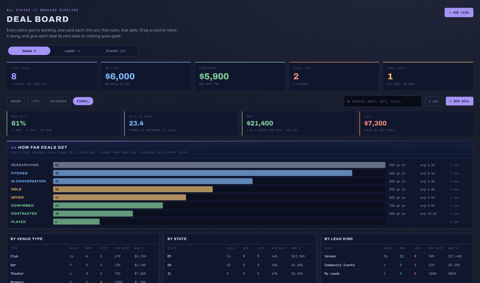Click the Won $21,400 value
Image resolution: width=480 pixels, height=283 pixels.
[260, 123]
